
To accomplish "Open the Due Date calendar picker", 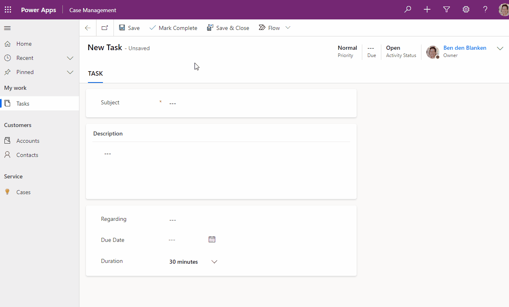I will pyautogui.click(x=212, y=239).
